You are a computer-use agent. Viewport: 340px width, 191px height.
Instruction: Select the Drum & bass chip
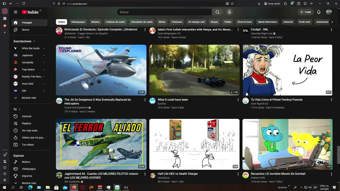245,22
